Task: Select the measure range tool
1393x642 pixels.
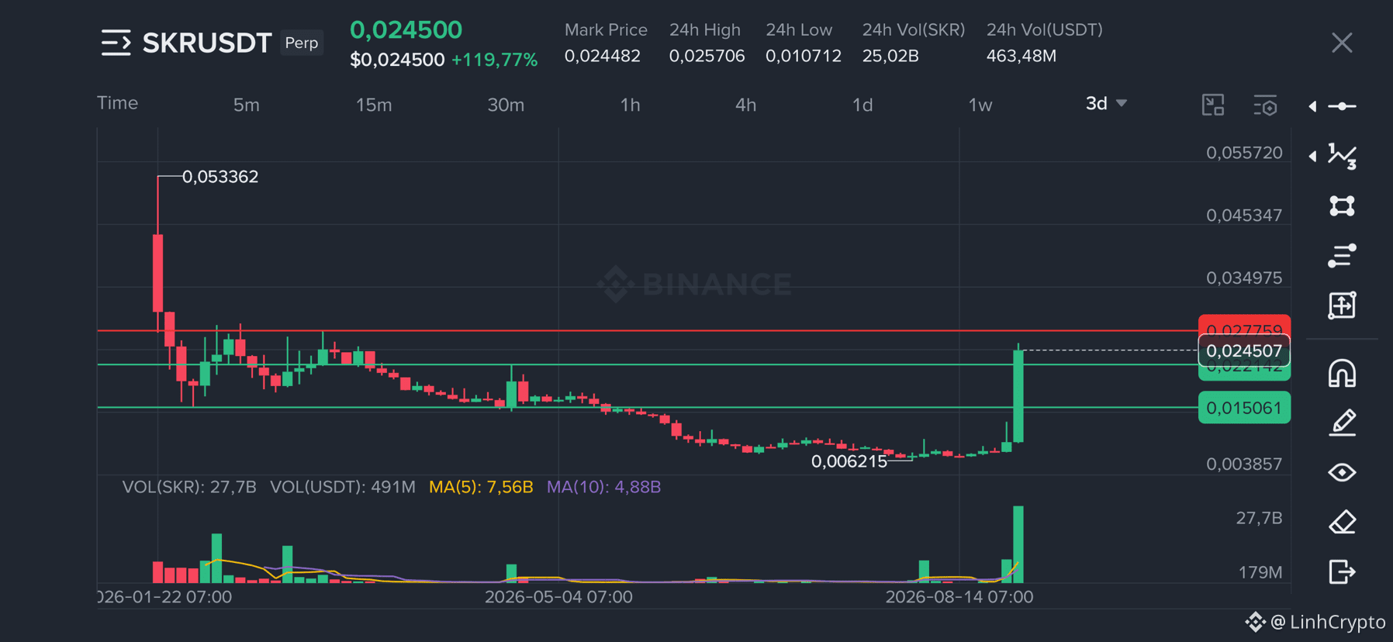Action: (x=1343, y=305)
